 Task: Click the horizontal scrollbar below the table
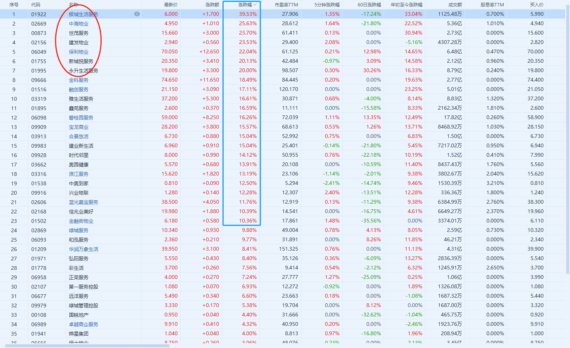[87, 346]
